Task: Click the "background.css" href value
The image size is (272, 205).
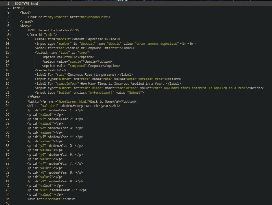Action: click(94, 17)
